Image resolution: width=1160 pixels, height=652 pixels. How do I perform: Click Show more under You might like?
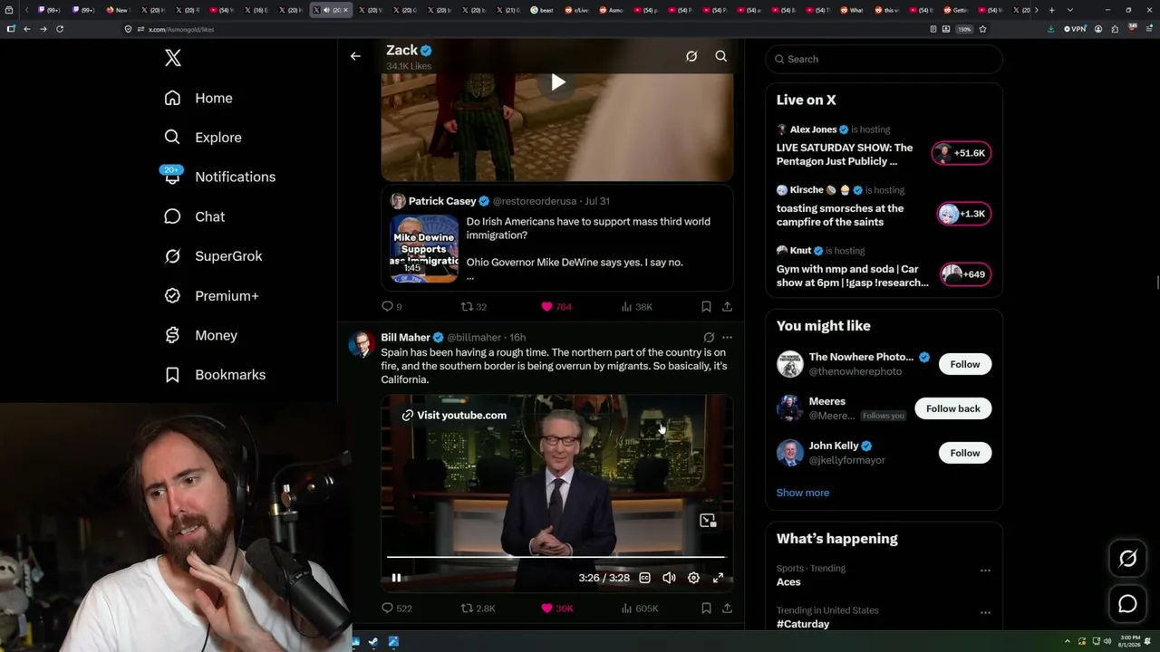pos(803,493)
